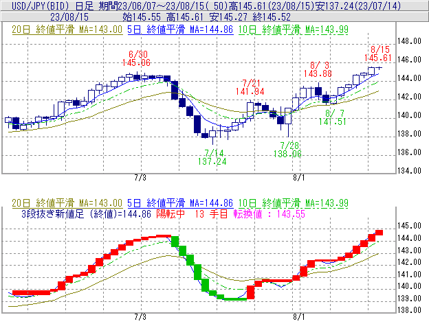Viewport: 429px width, 326px height.
Task: Click lower chart 20日 終値平滑 MA=143.00 legend
Action: click(x=67, y=203)
